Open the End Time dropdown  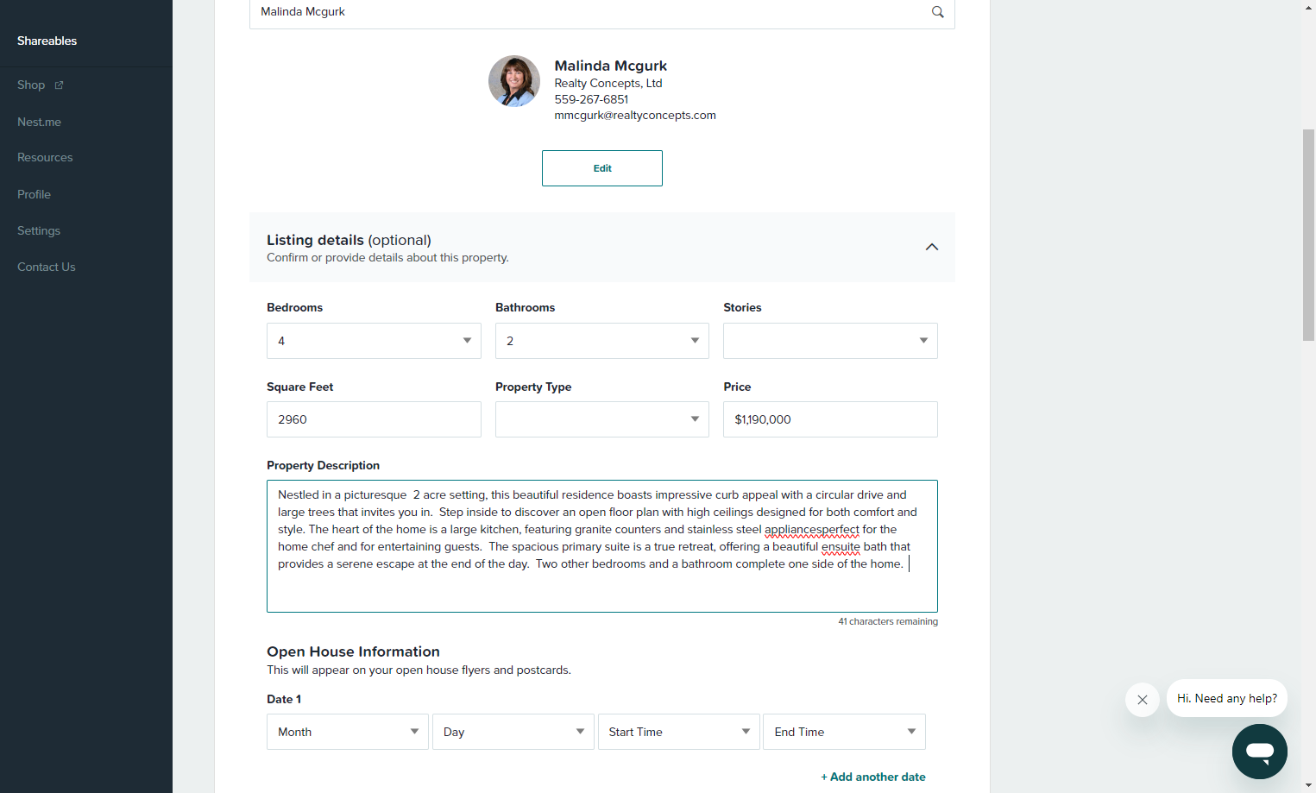844,732
